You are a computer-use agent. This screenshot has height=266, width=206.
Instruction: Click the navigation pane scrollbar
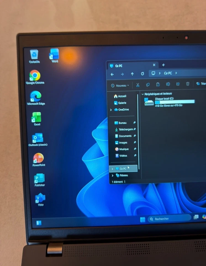[x=138, y=132]
